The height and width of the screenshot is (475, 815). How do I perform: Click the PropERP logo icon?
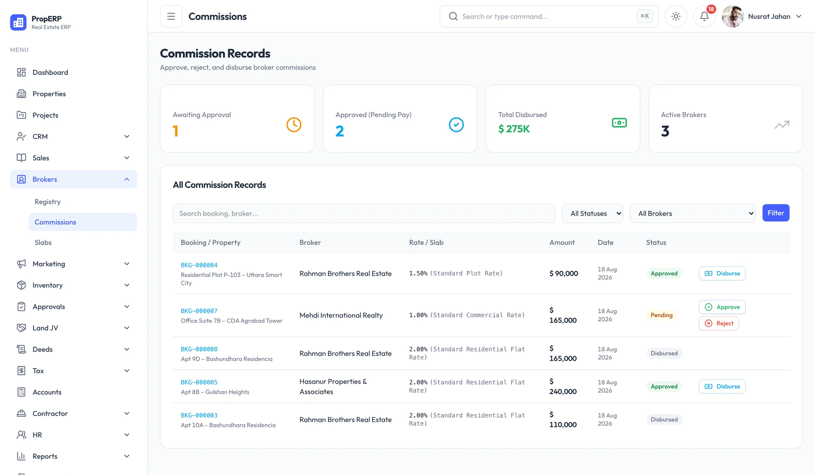click(x=18, y=22)
